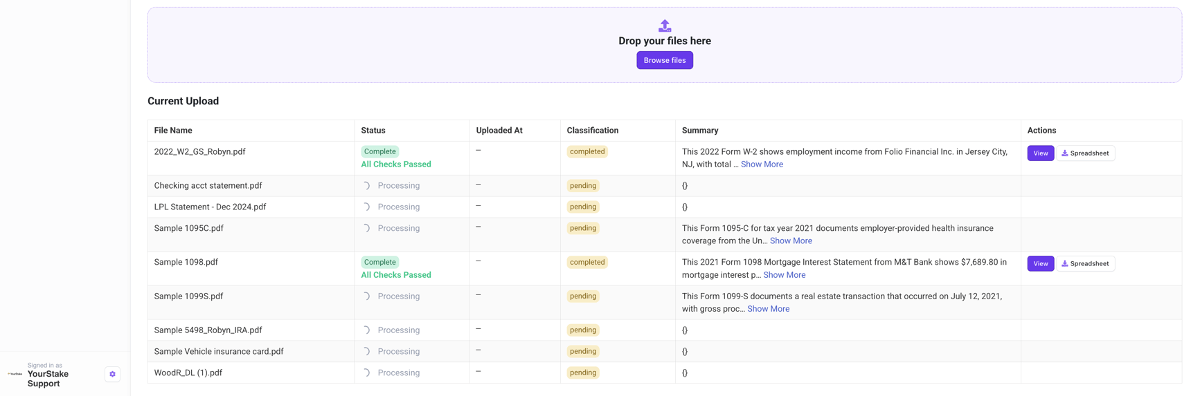Click pending badge for WoodR_DL (1).pdf
The image size is (1191, 396).
coord(582,373)
